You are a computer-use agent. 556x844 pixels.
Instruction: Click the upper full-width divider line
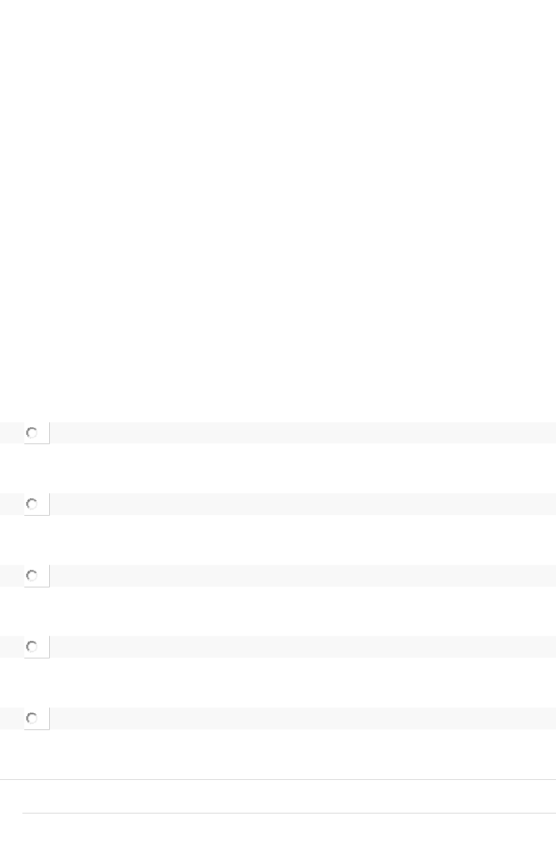coord(278,779)
